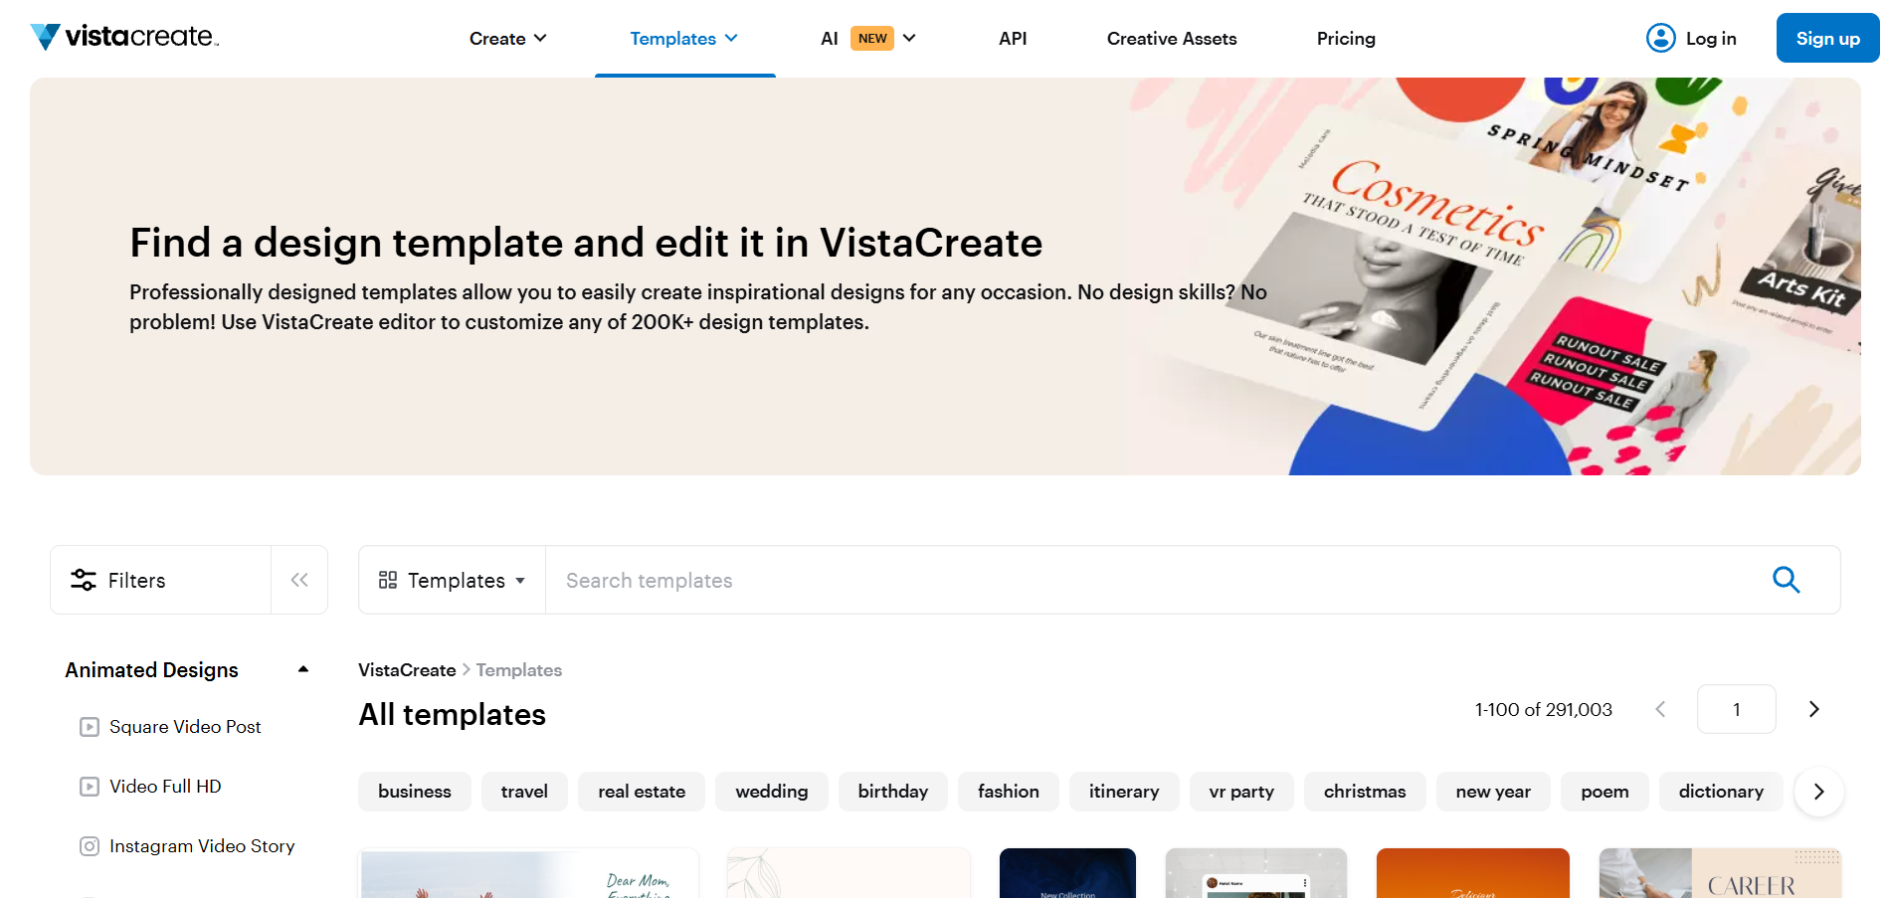Open the orange template thumbnail
The height and width of the screenshot is (898, 1888).
1473,873
